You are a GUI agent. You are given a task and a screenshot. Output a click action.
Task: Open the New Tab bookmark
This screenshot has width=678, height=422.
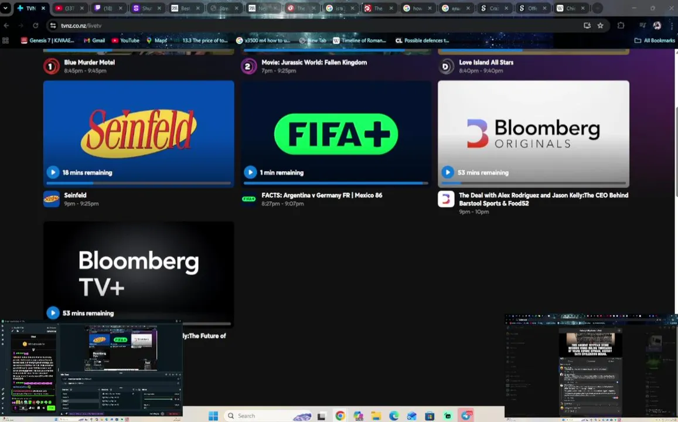[312, 40]
